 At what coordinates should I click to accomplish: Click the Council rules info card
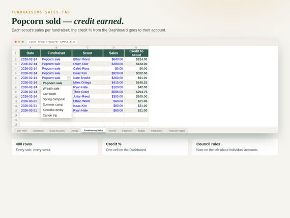235,147
